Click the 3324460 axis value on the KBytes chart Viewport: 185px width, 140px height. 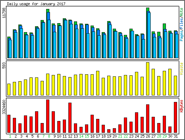point(4,107)
